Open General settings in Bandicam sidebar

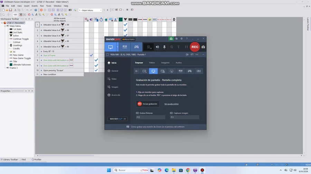tap(113, 71)
